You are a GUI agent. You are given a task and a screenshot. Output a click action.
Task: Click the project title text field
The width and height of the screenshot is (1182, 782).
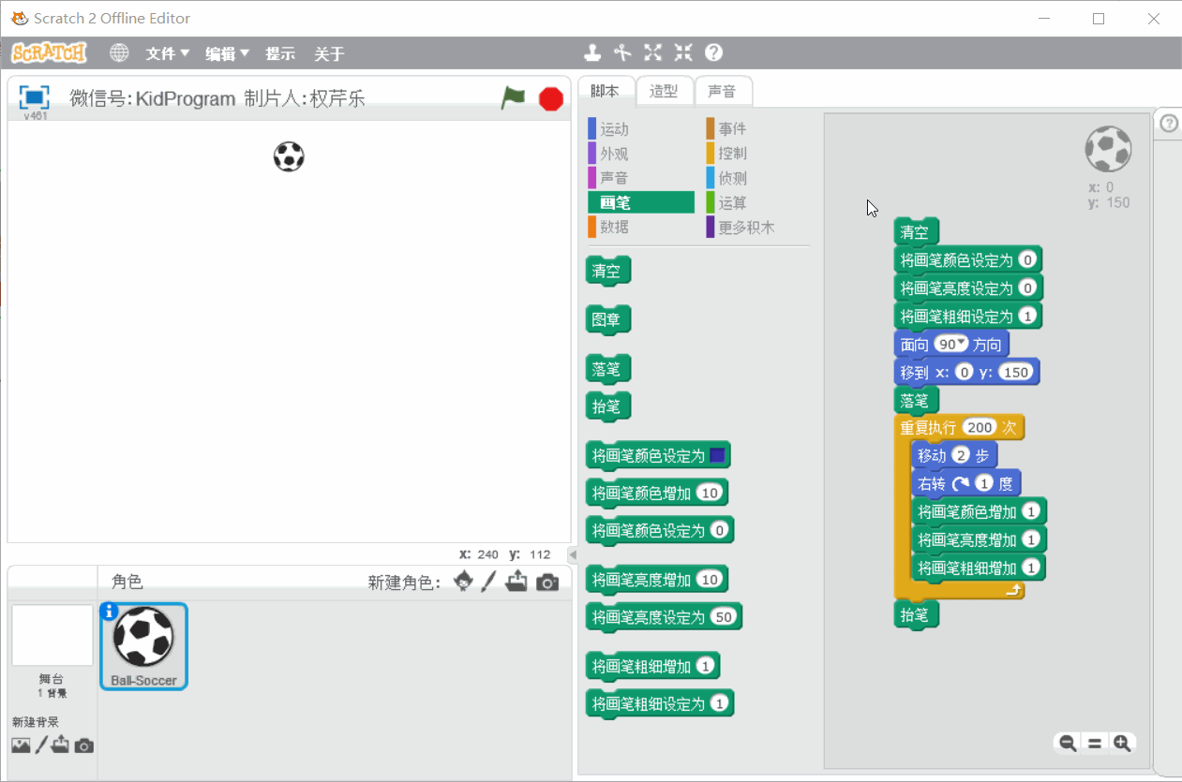217,98
